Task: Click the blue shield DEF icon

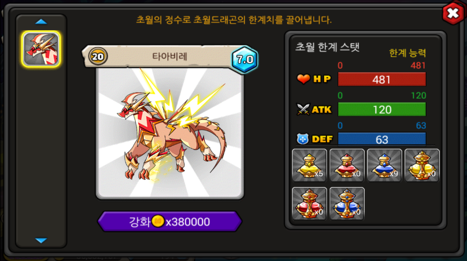Action: click(302, 139)
